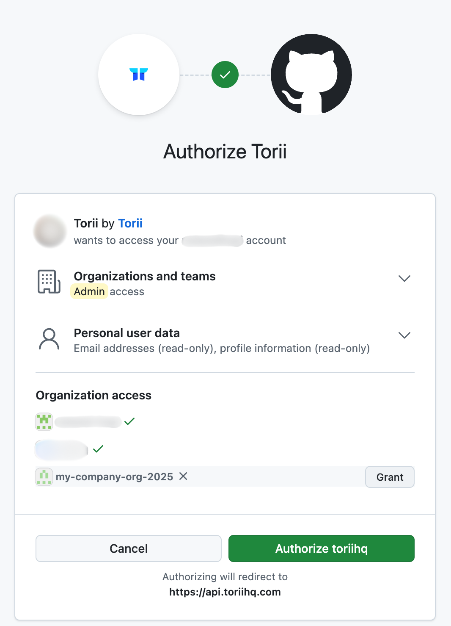The width and height of the screenshot is (451, 626).
Task: Cancel the authorization
Action: coord(128,548)
